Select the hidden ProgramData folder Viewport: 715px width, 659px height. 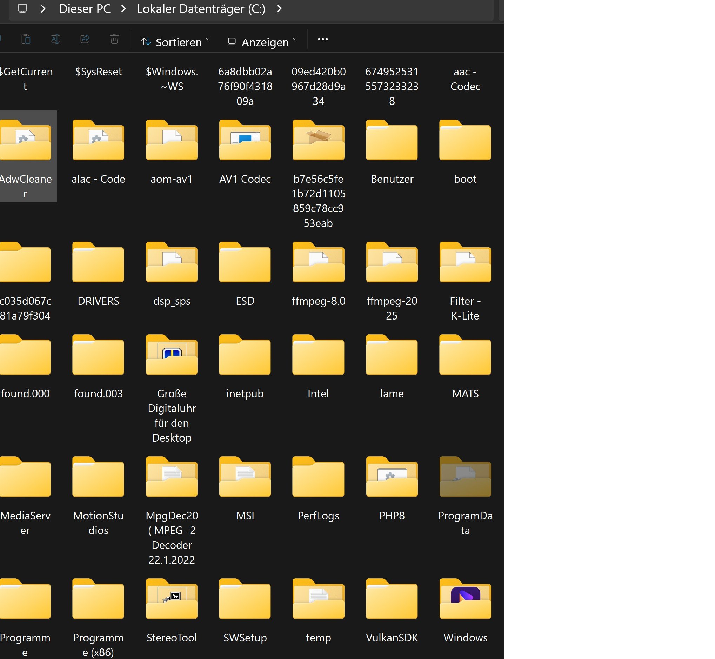[x=465, y=496]
